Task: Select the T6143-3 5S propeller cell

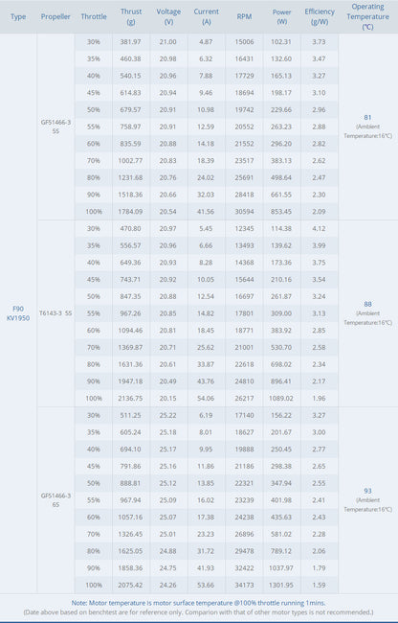Action: (x=55, y=313)
